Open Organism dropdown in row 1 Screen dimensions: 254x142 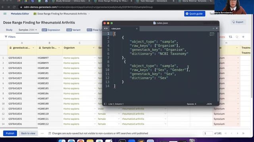pyautogui.click(x=95, y=58)
